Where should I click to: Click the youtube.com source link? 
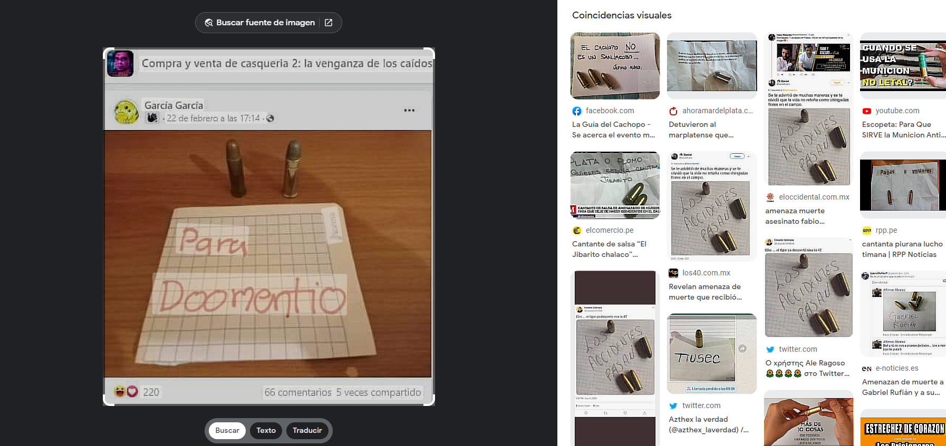(897, 111)
